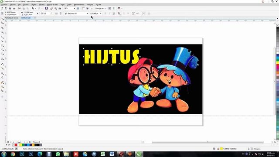The width and height of the screenshot is (279, 157).
Task: Pick yellow in document palette
Action: 21,145
